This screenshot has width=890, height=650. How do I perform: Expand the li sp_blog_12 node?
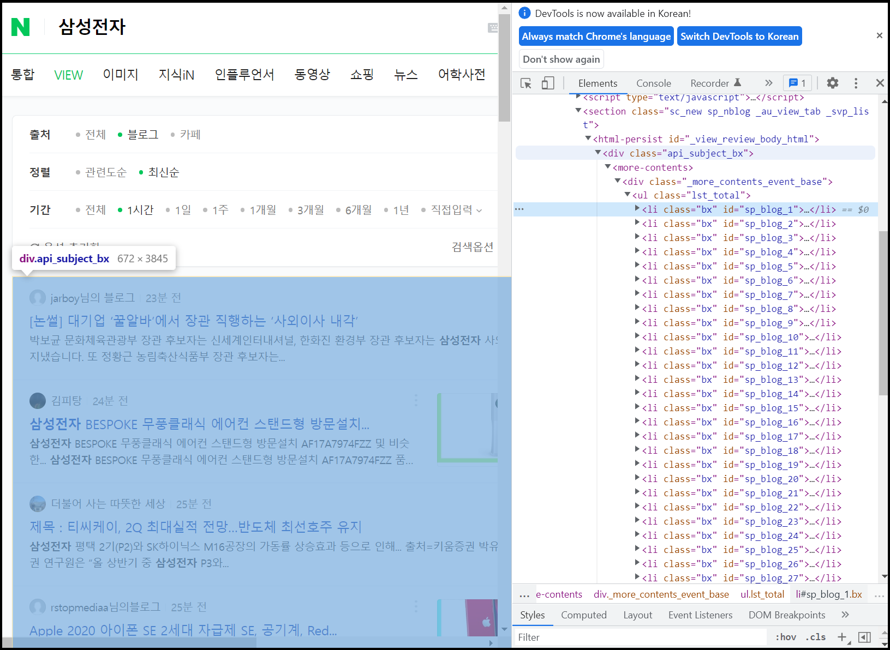637,365
